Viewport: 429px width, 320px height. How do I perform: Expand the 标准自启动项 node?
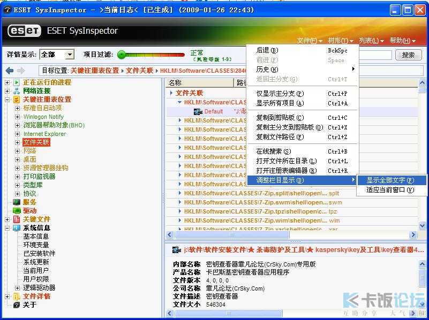[x=18, y=108]
